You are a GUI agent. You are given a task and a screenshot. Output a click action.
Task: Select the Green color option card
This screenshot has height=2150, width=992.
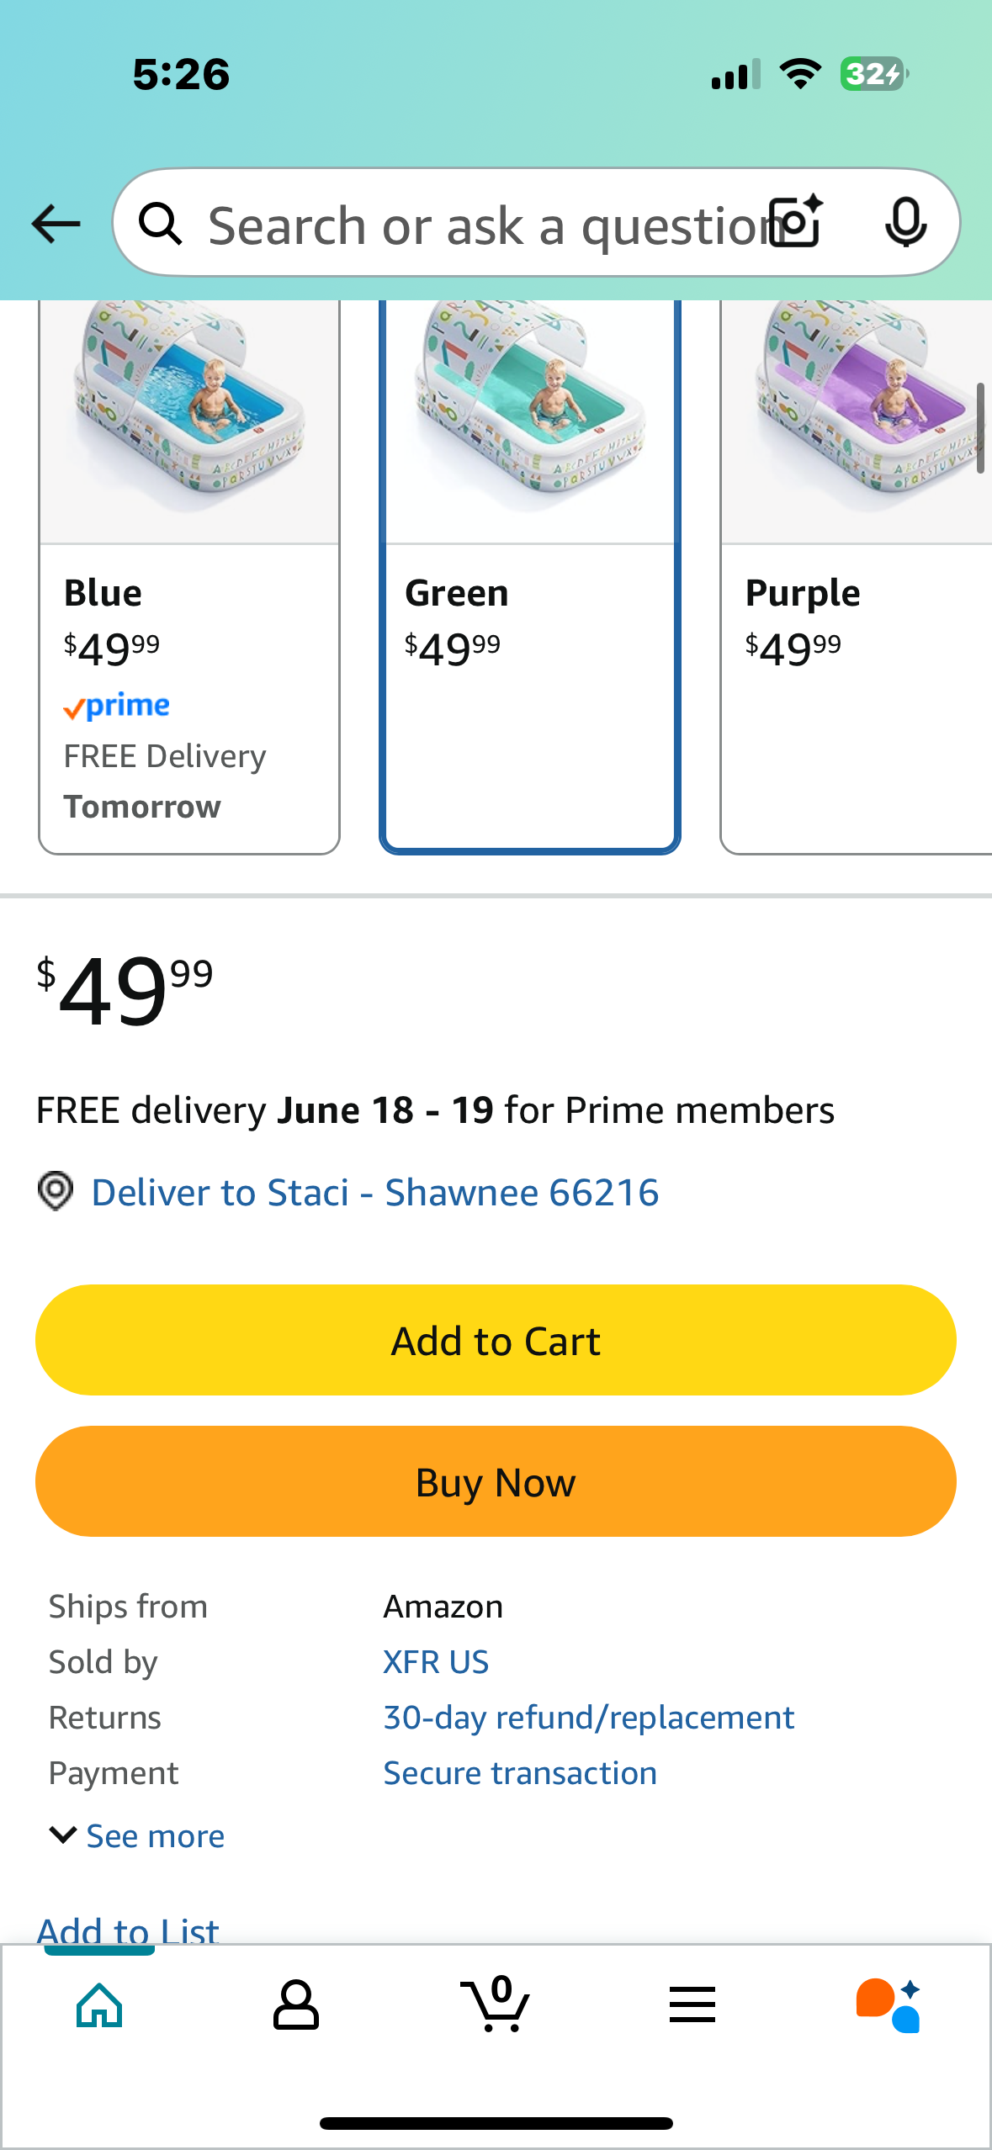530,577
